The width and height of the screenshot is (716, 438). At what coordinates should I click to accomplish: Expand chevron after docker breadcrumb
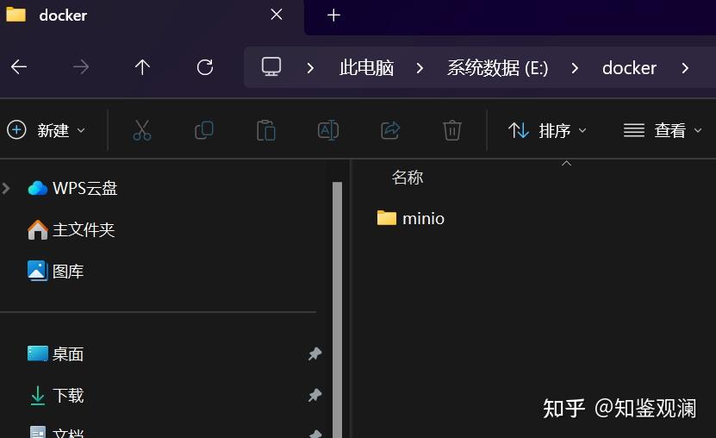(685, 68)
